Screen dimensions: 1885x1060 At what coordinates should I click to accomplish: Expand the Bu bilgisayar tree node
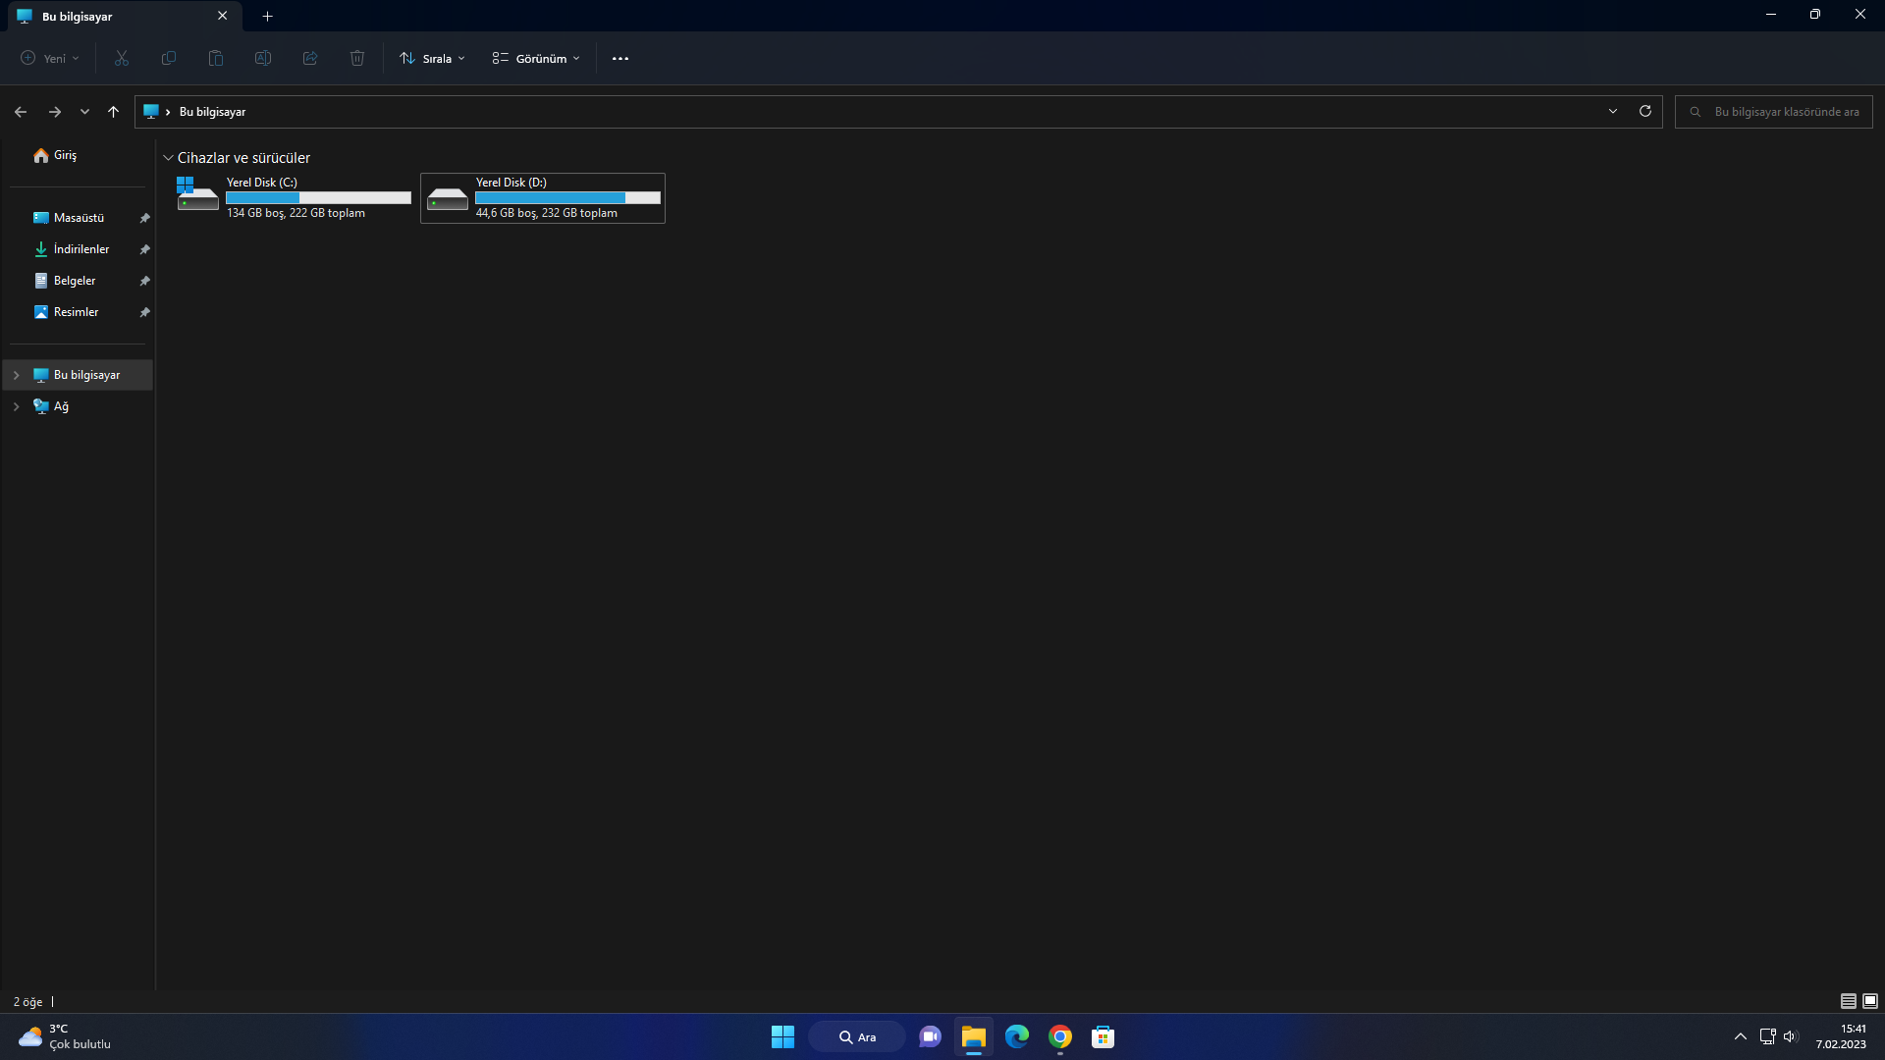16,375
